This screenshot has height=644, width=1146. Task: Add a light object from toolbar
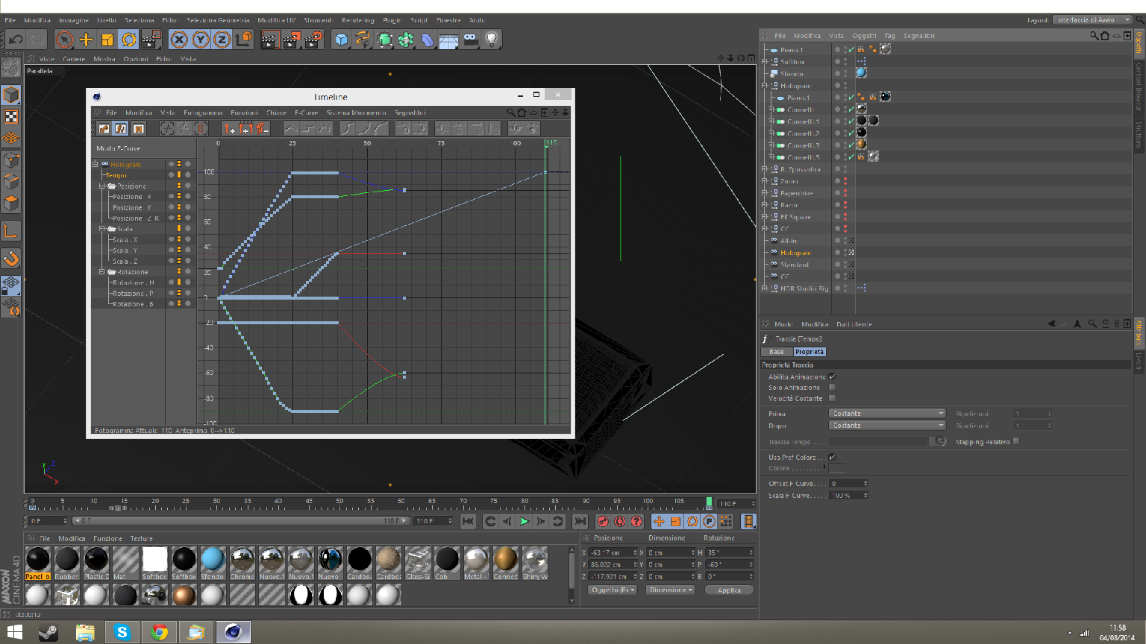click(492, 40)
